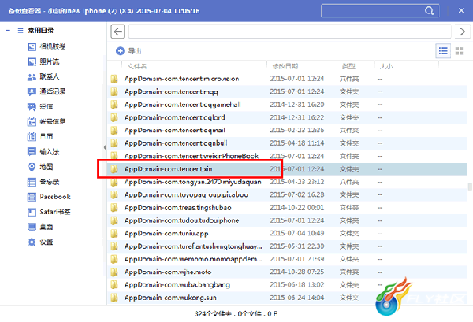473x322 pixels.
Task: Open the Safari bookmarks sidebar item
Action: tap(49, 212)
